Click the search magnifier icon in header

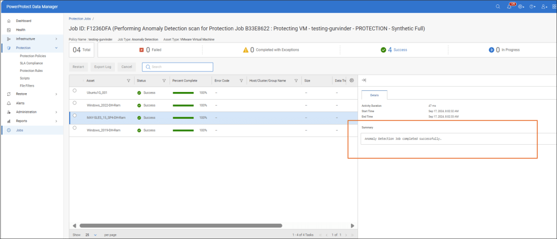point(497,7)
